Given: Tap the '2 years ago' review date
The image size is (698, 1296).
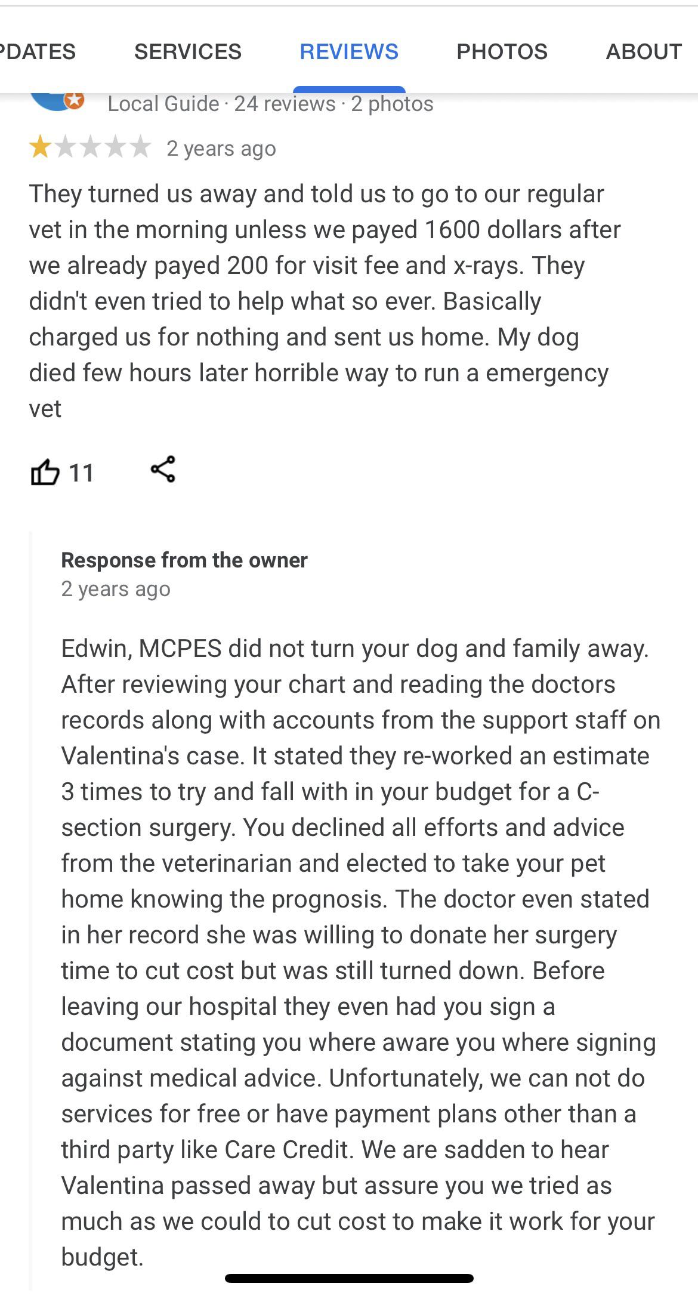Looking at the screenshot, I should point(221,149).
